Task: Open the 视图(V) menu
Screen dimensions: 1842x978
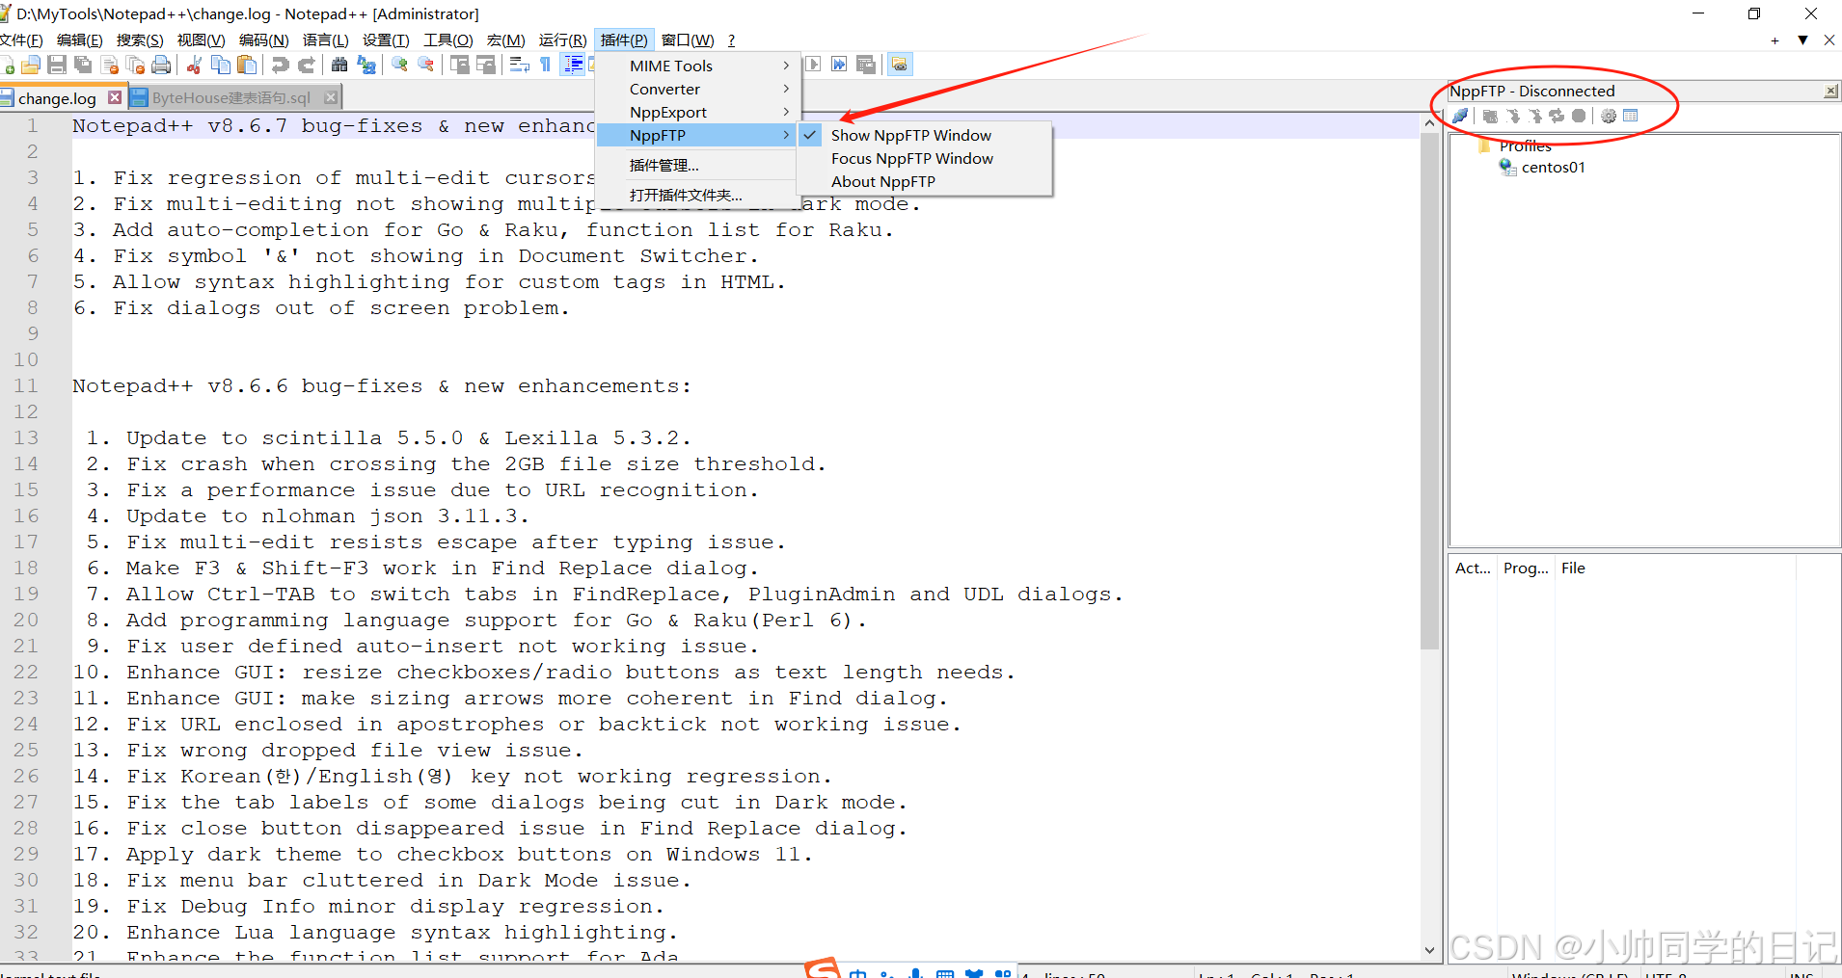Action: point(201,40)
